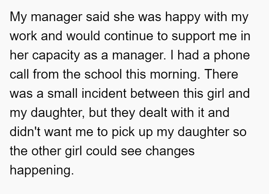This screenshot has height=194, width=269.
Task: Click the word "changes" in eighth line
Action: (x=170, y=152)
